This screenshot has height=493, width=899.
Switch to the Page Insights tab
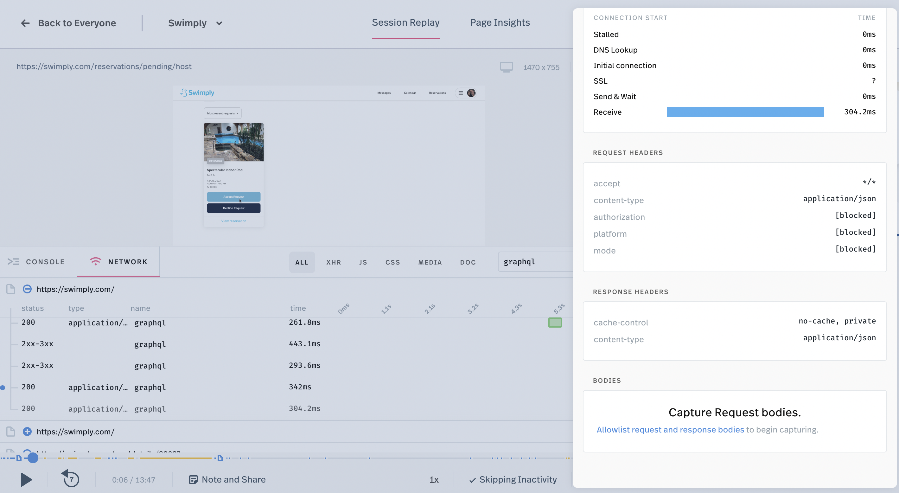click(500, 22)
